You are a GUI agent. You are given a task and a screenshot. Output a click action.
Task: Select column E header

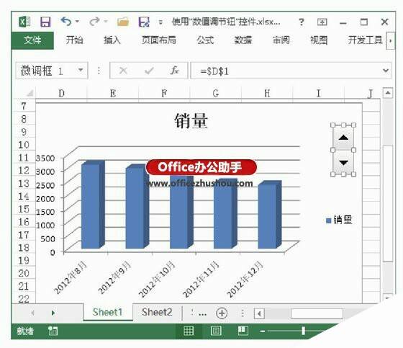(113, 93)
